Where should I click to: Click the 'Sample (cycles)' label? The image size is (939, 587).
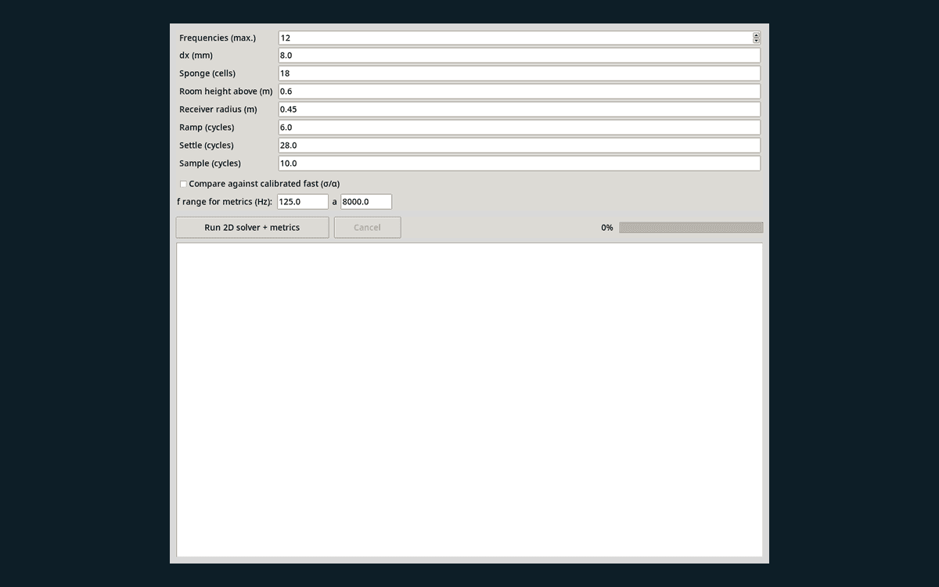pyautogui.click(x=210, y=164)
